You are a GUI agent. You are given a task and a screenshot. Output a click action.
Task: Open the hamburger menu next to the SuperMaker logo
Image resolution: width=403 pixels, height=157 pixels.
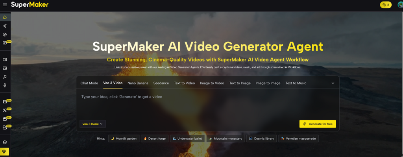point(5,5)
